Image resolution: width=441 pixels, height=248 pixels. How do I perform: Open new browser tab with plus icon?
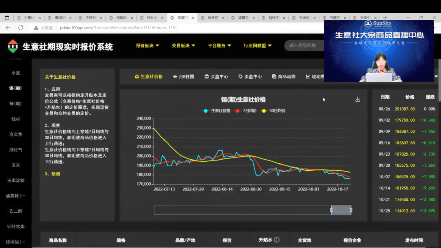pyautogui.click(x=385, y=18)
